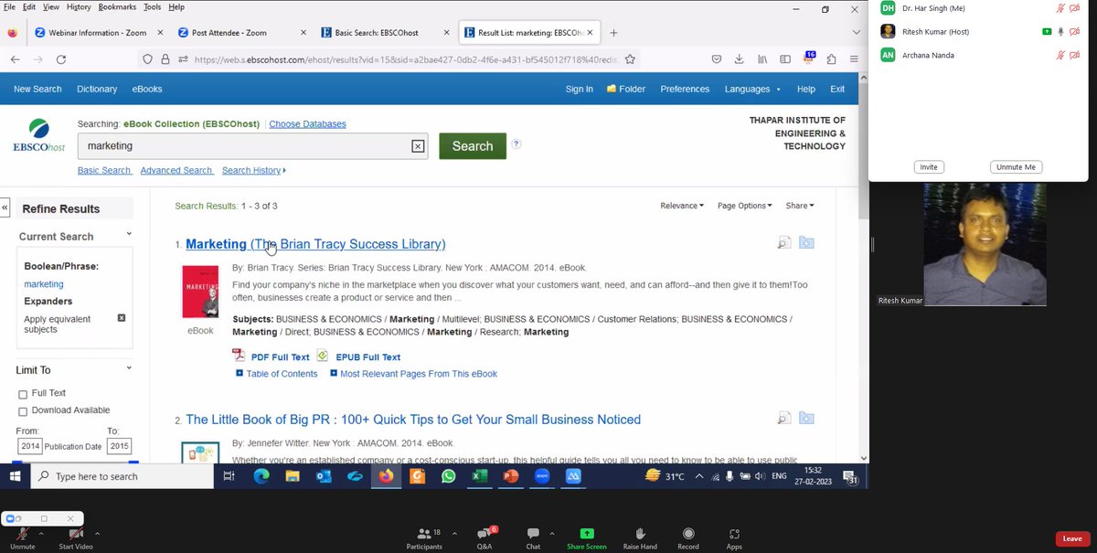The height and width of the screenshot is (553, 1097).
Task: Toggle Firefox sidebar icon
Action: [785, 59]
